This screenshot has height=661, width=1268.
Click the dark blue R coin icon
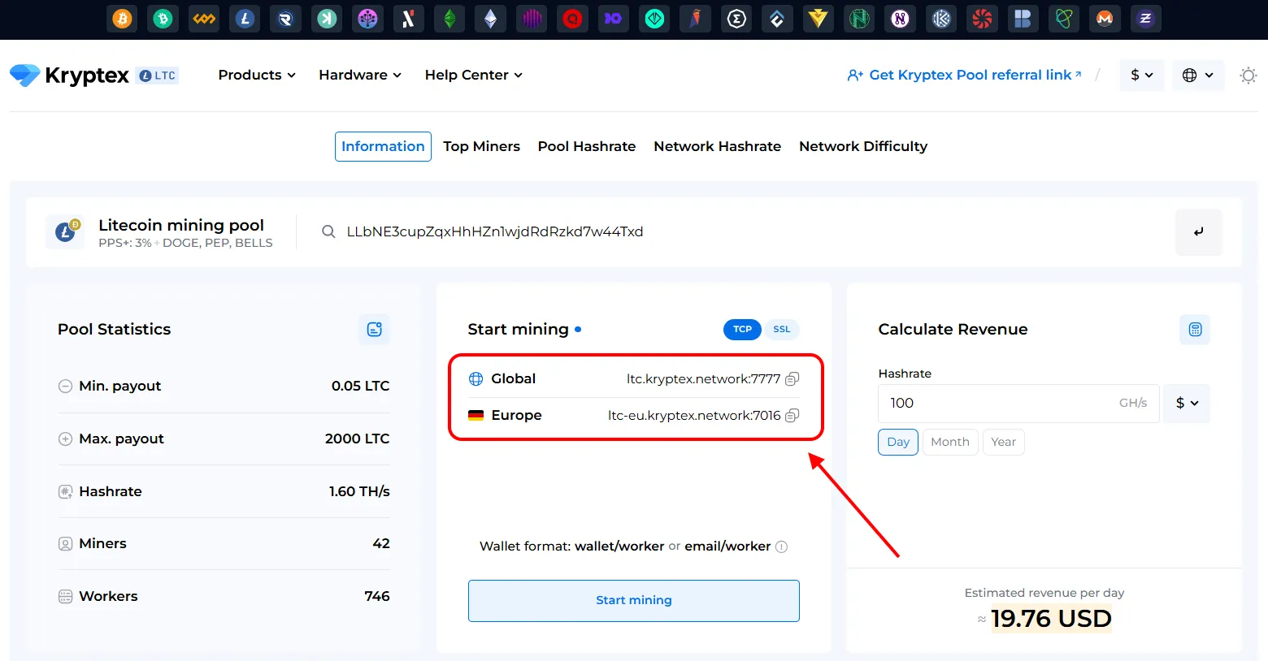286,19
